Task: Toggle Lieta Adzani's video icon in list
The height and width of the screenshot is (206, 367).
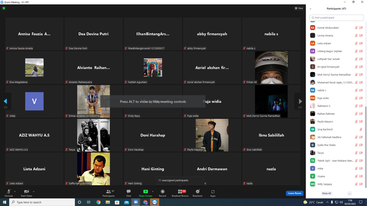Action: coord(361,43)
